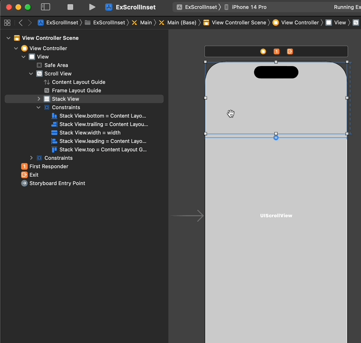Run the ExScrollInset project
Viewport: 361px width, 343px height.
(92, 7)
